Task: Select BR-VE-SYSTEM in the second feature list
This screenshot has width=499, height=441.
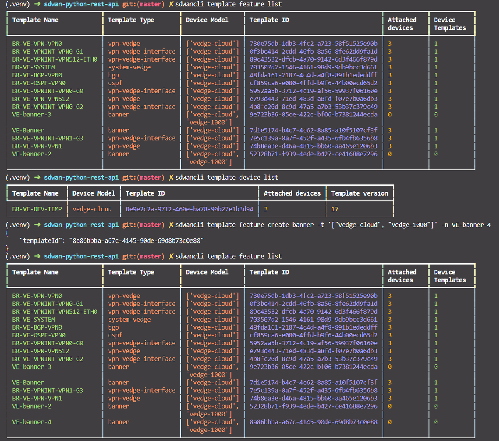Action: (x=34, y=319)
